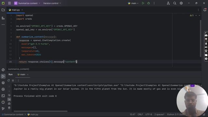This screenshot has height=117, width=208.
Task: Run the main configuration
Action: 143,3
